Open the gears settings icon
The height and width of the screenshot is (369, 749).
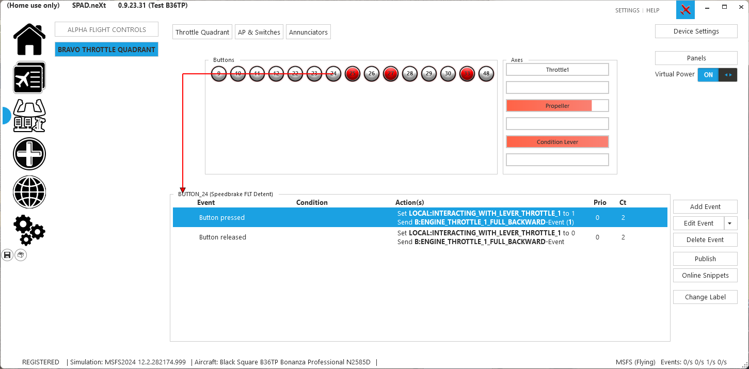[29, 230]
